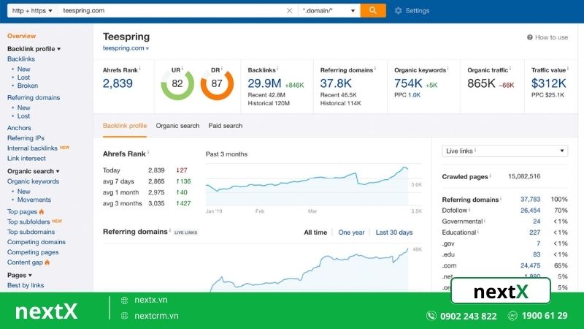Open New under Organic keywords

click(23, 192)
